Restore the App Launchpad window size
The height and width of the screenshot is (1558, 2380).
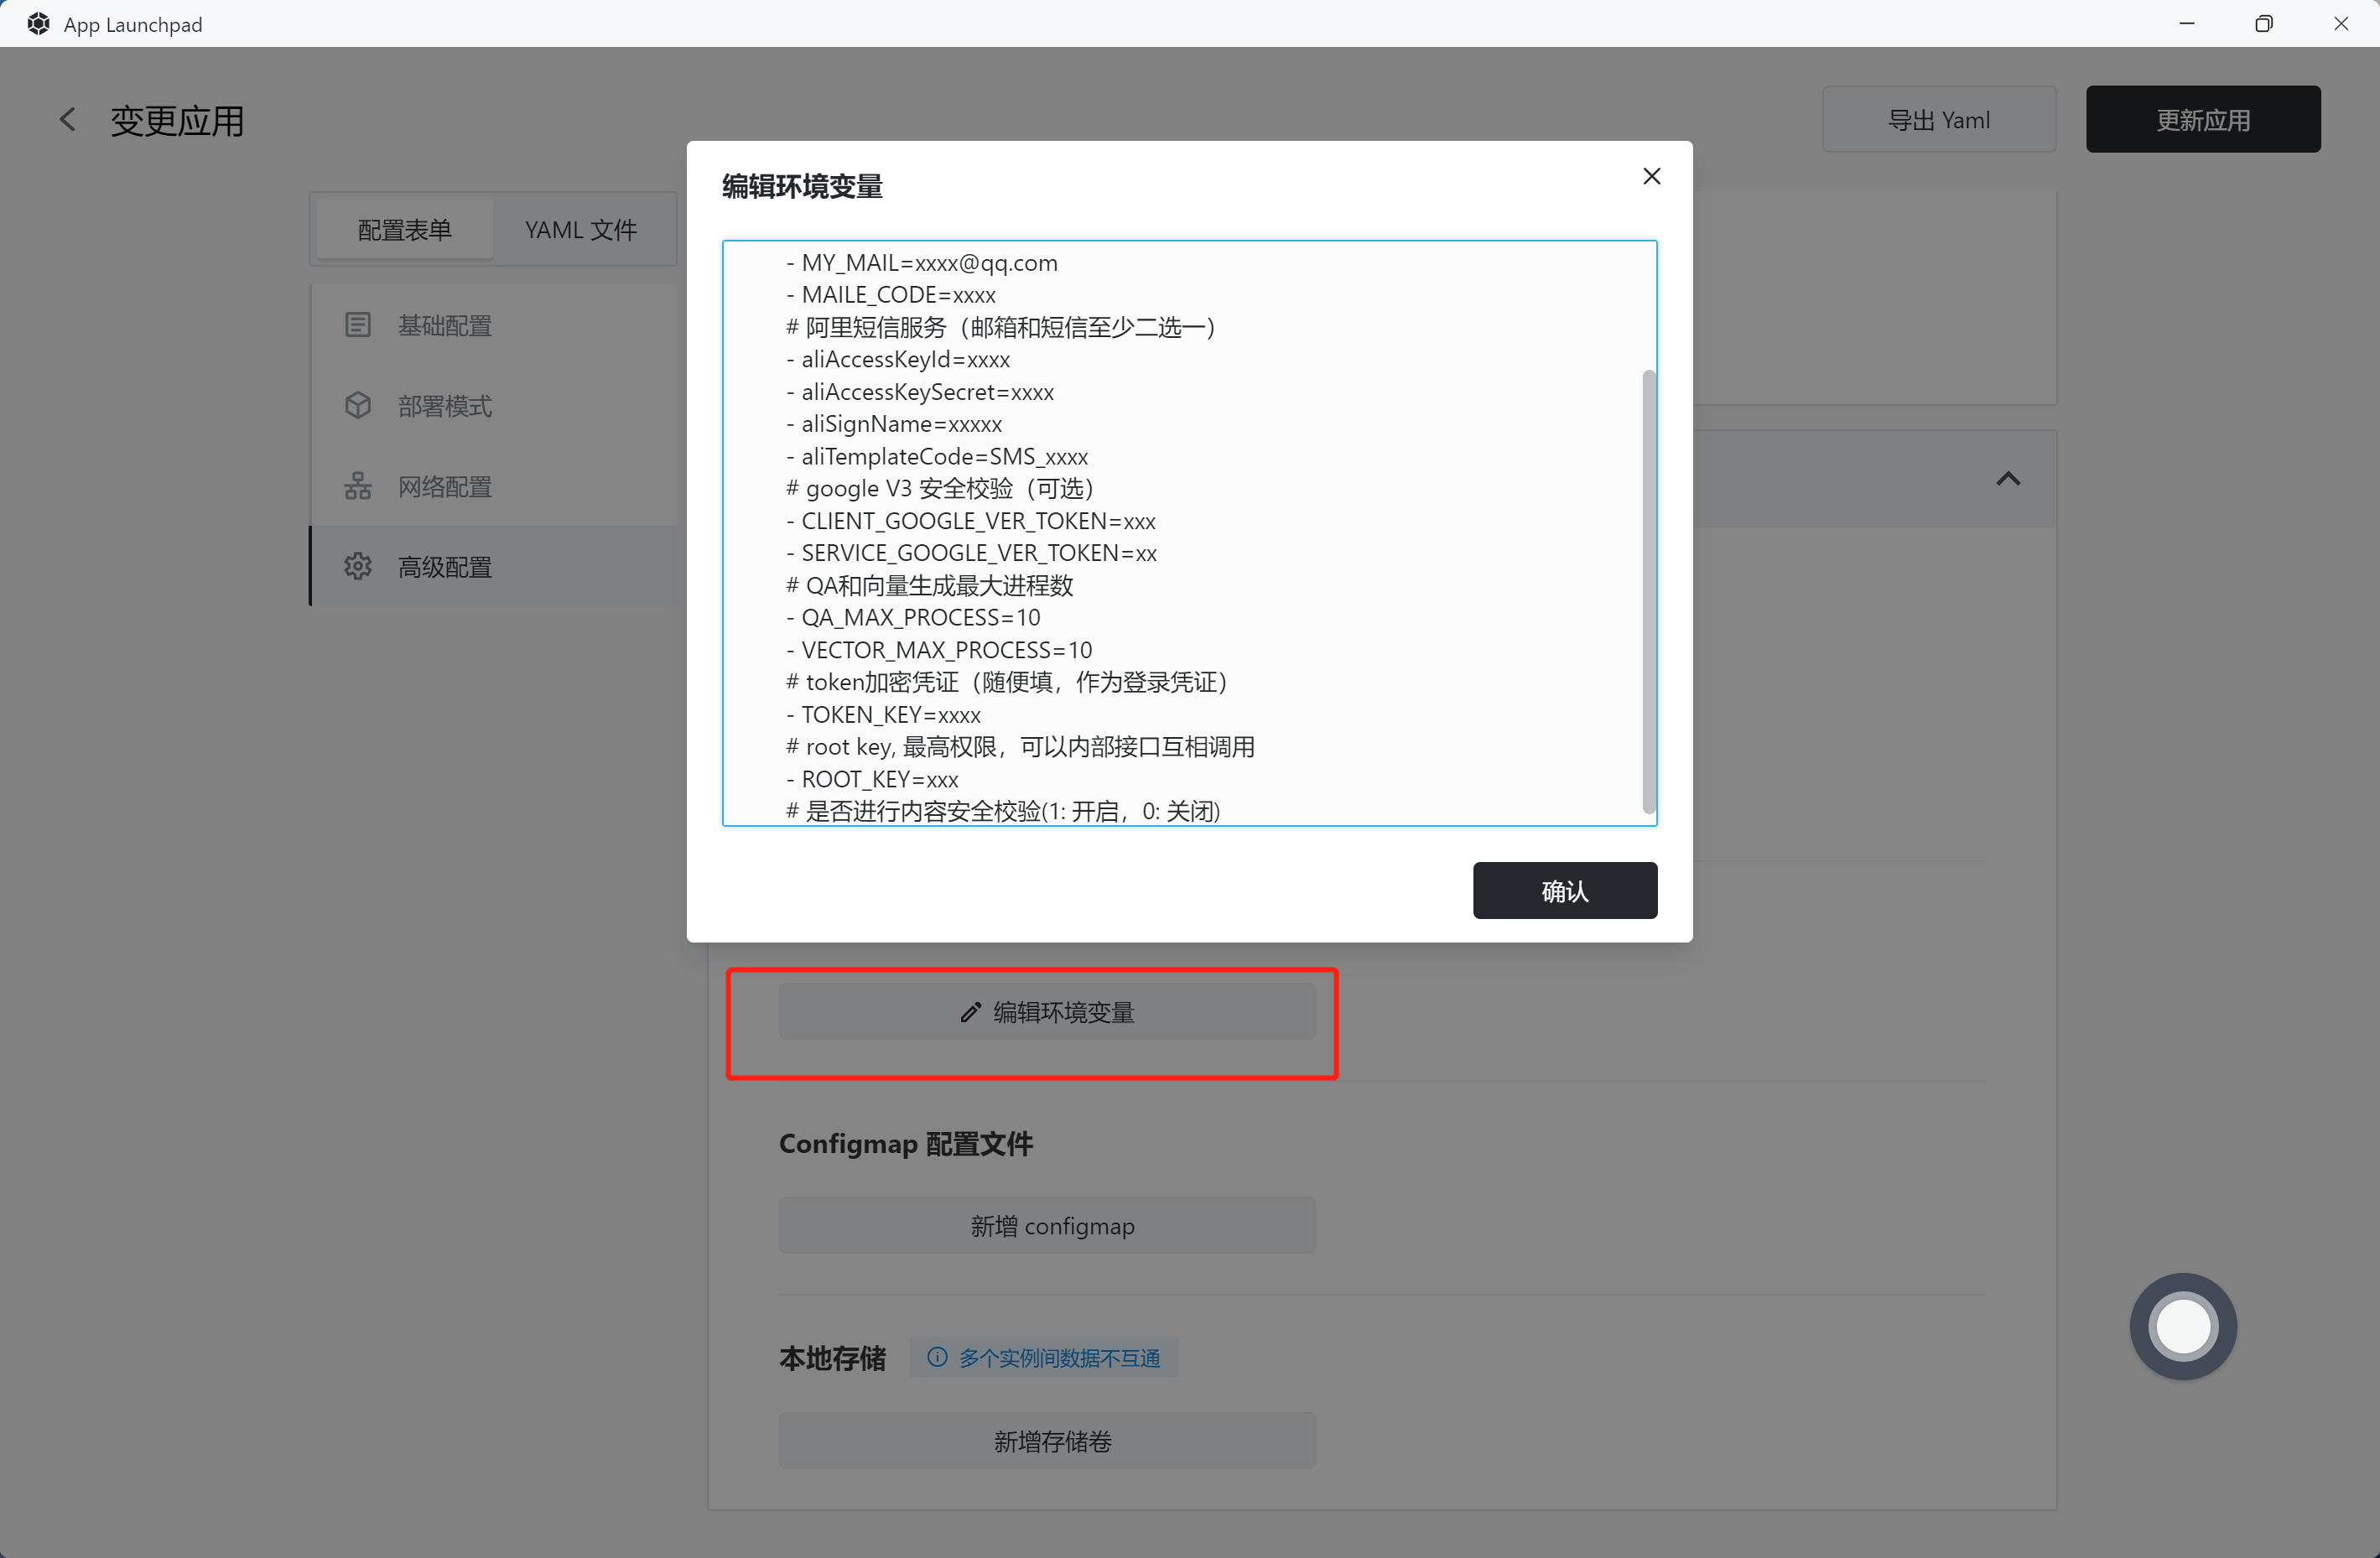tap(2264, 23)
